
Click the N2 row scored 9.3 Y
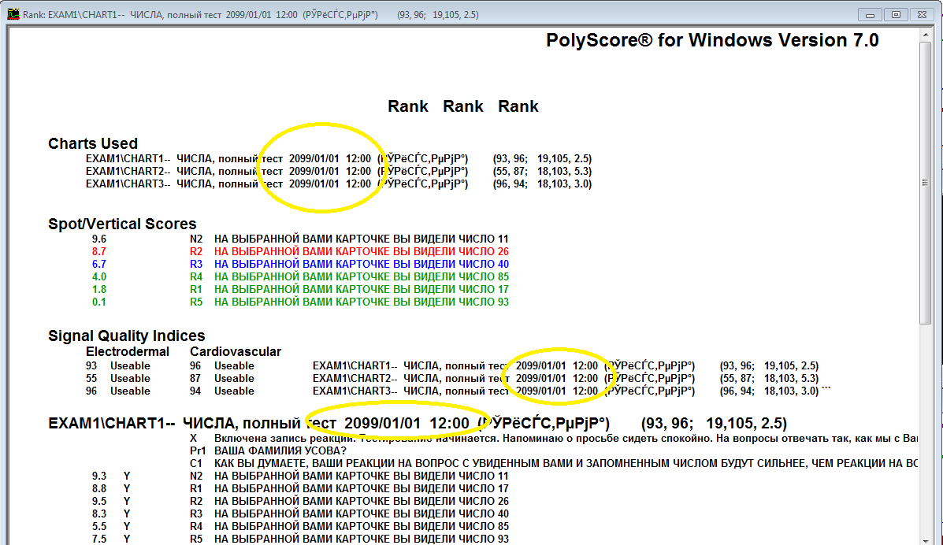coord(300,476)
